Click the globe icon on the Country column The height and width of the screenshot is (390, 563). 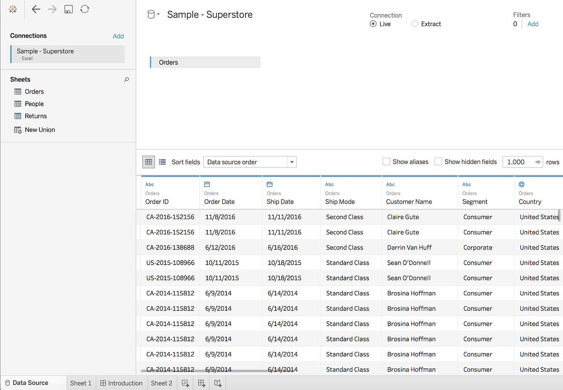(522, 184)
